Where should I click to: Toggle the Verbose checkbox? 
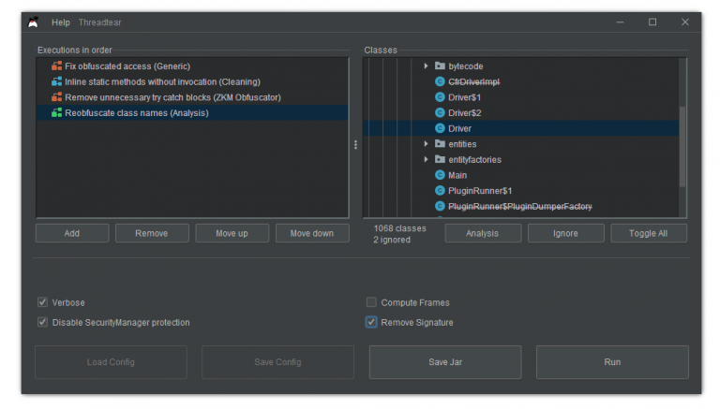point(42,302)
